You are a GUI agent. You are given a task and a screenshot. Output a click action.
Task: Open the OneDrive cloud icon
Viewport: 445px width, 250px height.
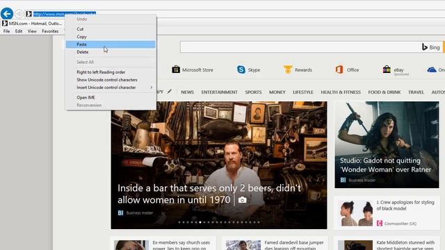click(432, 69)
